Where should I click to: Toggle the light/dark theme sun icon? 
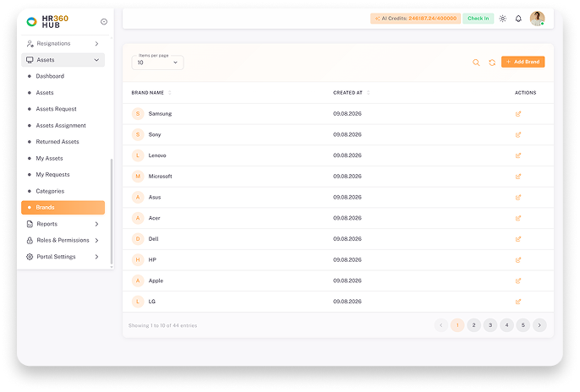tap(503, 19)
